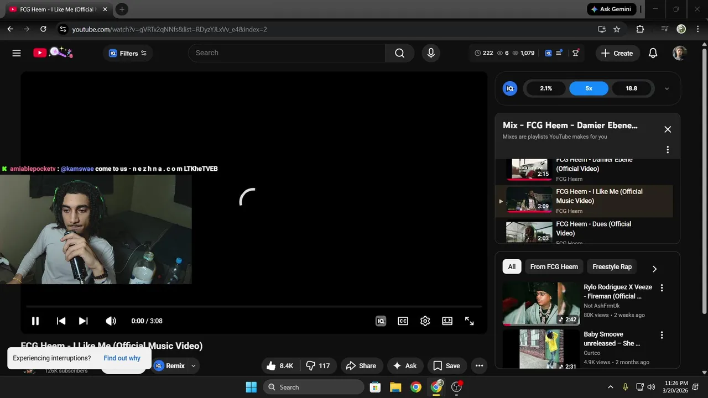Screen dimensions: 708x398
Task: Bookmark this page with the star icon
Action: (x=617, y=29)
